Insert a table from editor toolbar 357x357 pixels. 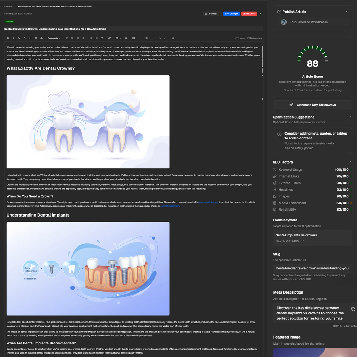pyautogui.click(x=134, y=38)
